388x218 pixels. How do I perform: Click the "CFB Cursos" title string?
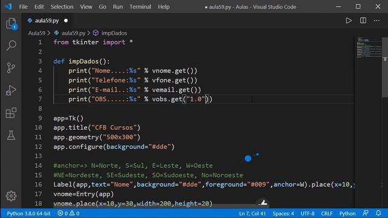114,128
